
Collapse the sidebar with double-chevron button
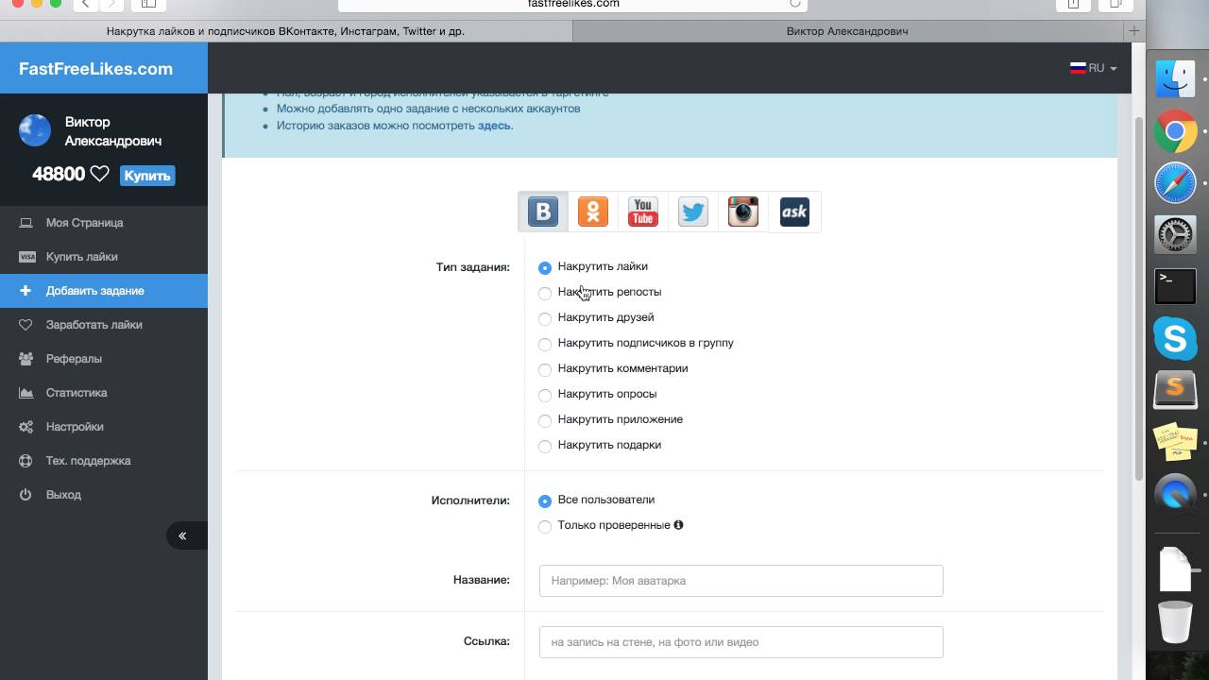coord(186,535)
